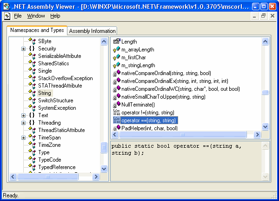Click the SByte class icon

tap(32, 41)
